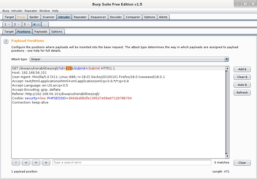Click the Refresh button
257x179 pixels.
242,92
